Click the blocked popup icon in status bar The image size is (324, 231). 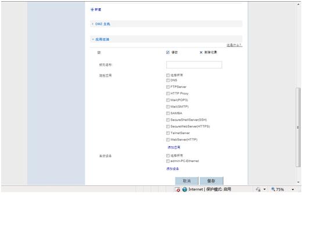tap(177, 189)
